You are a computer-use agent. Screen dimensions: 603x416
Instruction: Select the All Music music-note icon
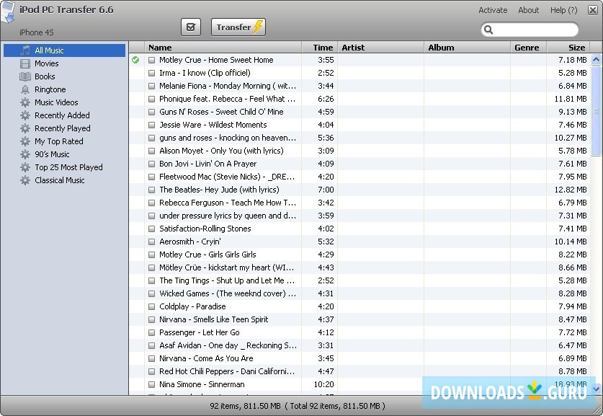point(25,50)
